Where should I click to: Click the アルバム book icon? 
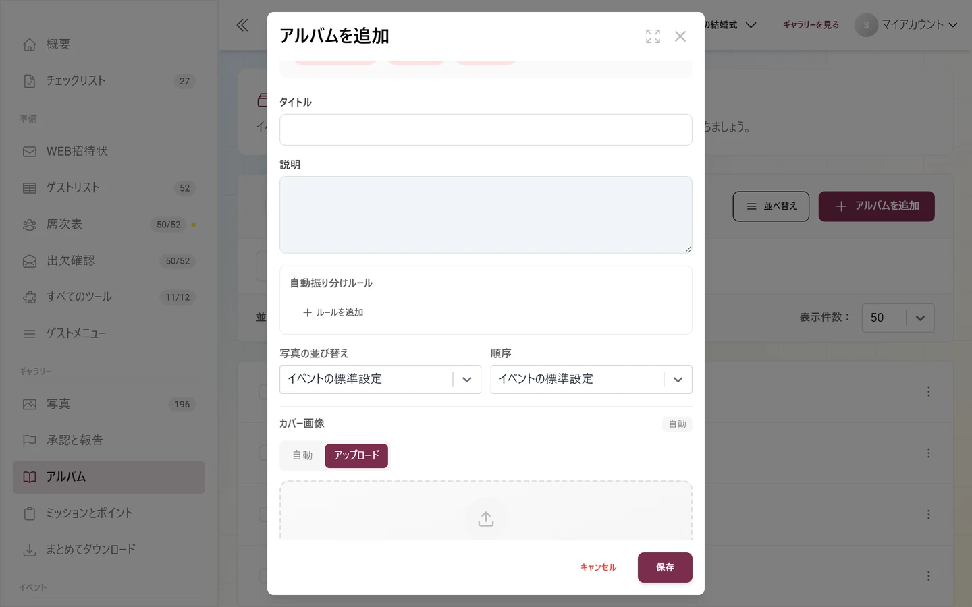pyautogui.click(x=30, y=478)
